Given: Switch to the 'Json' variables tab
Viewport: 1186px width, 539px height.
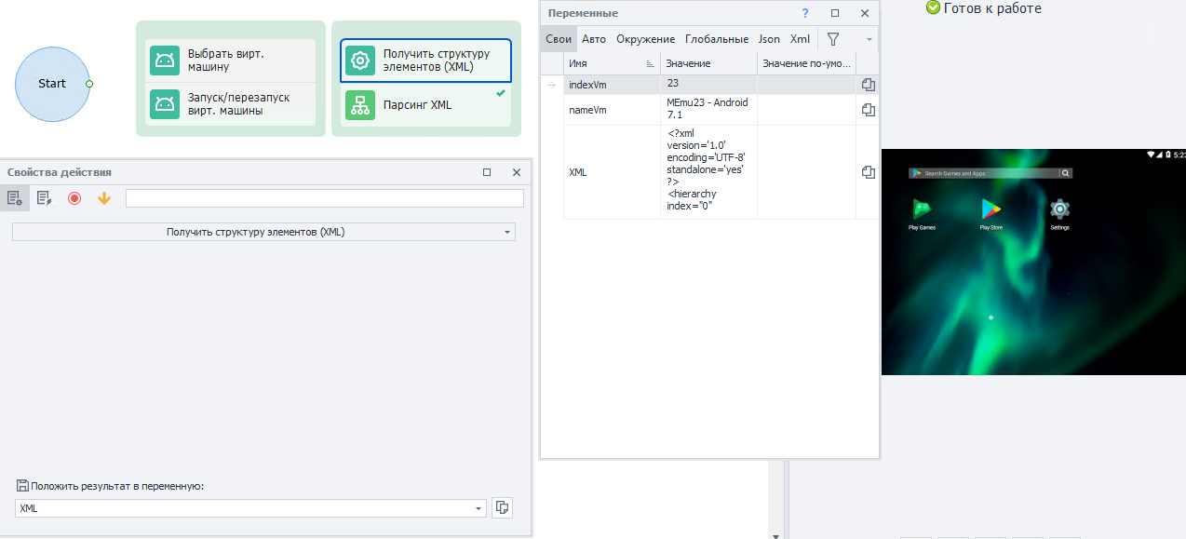Looking at the screenshot, I should click(x=769, y=39).
